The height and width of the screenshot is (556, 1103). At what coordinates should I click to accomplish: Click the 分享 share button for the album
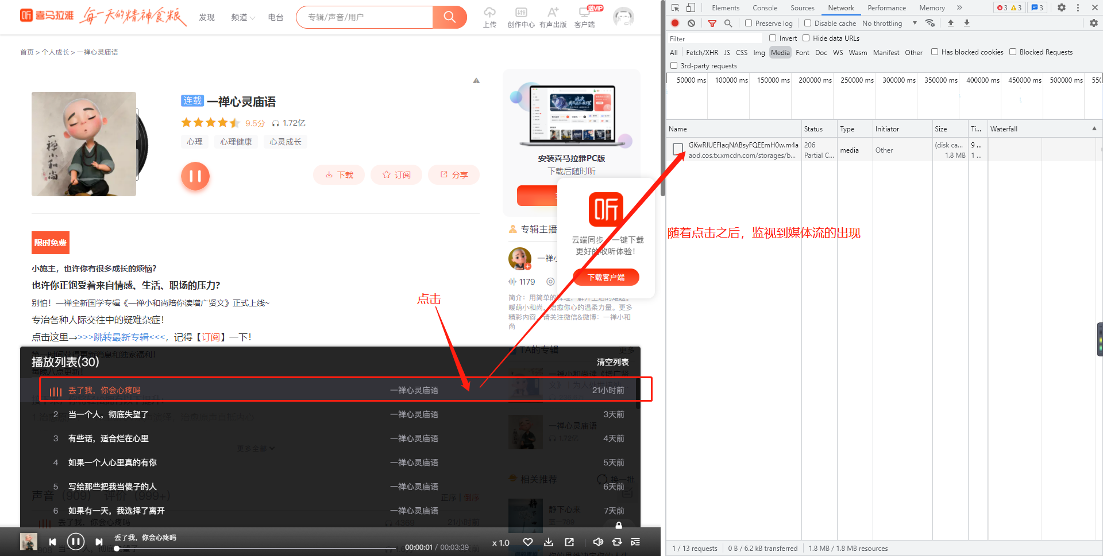[x=454, y=174]
